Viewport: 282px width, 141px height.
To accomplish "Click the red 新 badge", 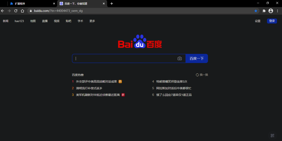I will [123, 95].
